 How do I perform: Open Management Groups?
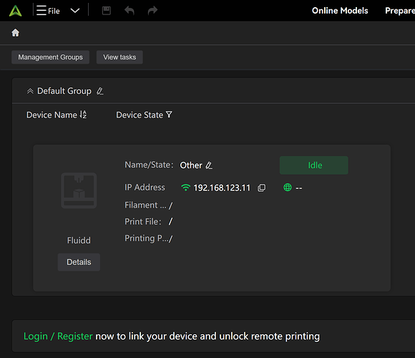click(50, 57)
